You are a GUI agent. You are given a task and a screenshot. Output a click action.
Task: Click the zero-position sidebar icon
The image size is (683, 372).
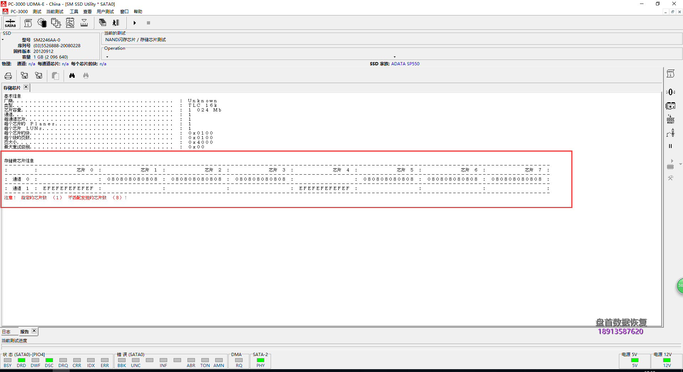tap(671, 92)
